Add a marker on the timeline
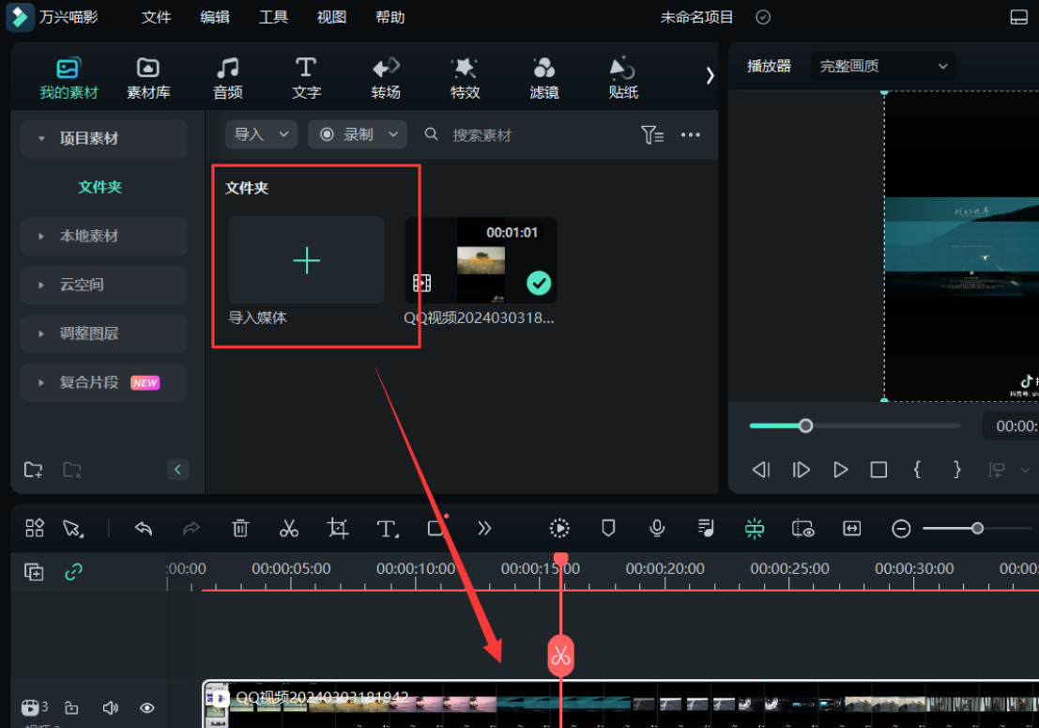 pyautogui.click(x=608, y=529)
